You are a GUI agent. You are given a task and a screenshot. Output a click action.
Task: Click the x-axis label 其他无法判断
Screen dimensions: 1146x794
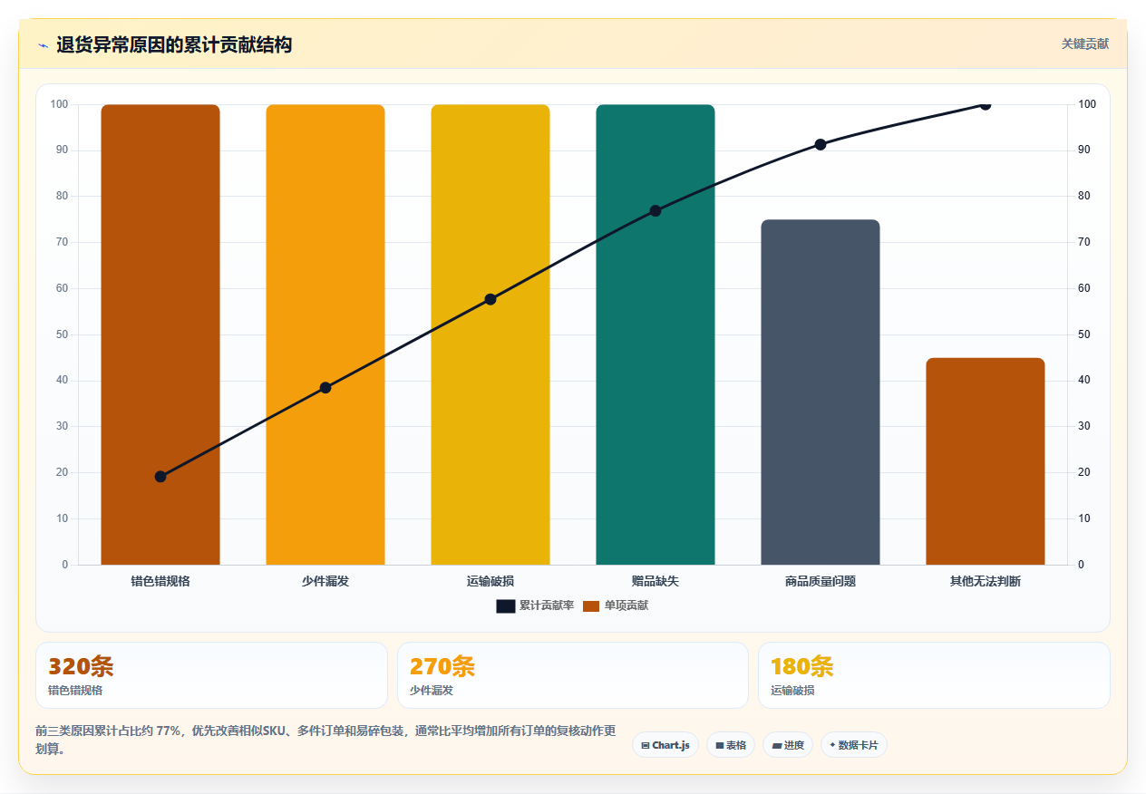pyautogui.click(x=986, y=581)
